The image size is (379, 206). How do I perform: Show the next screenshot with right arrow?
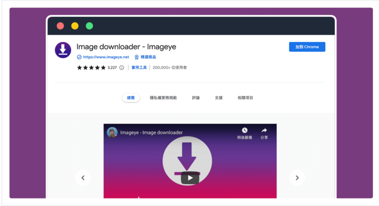coord(297,178)
